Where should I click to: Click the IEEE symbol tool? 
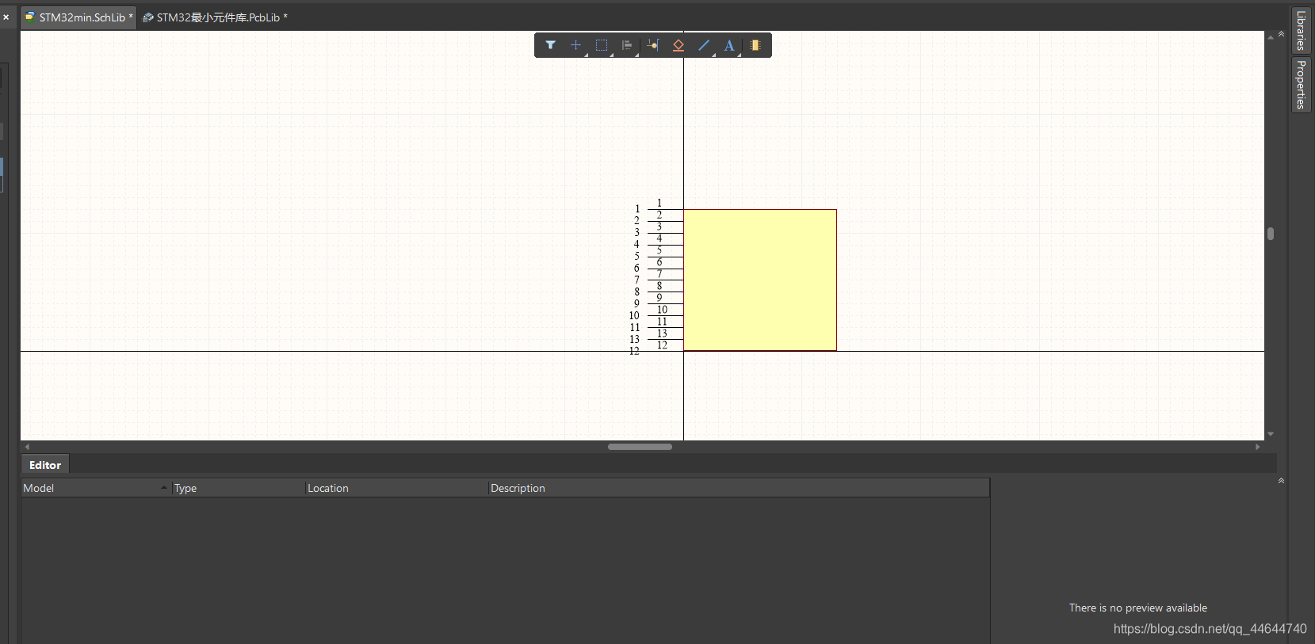(x=679, y=45)
